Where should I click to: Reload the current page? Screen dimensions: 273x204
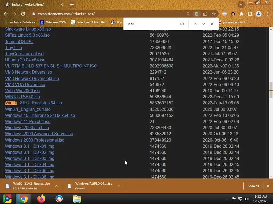click(23, 14)
